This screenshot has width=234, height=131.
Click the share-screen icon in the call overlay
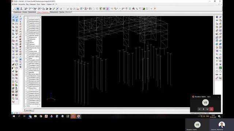click(x=207, y=109)
